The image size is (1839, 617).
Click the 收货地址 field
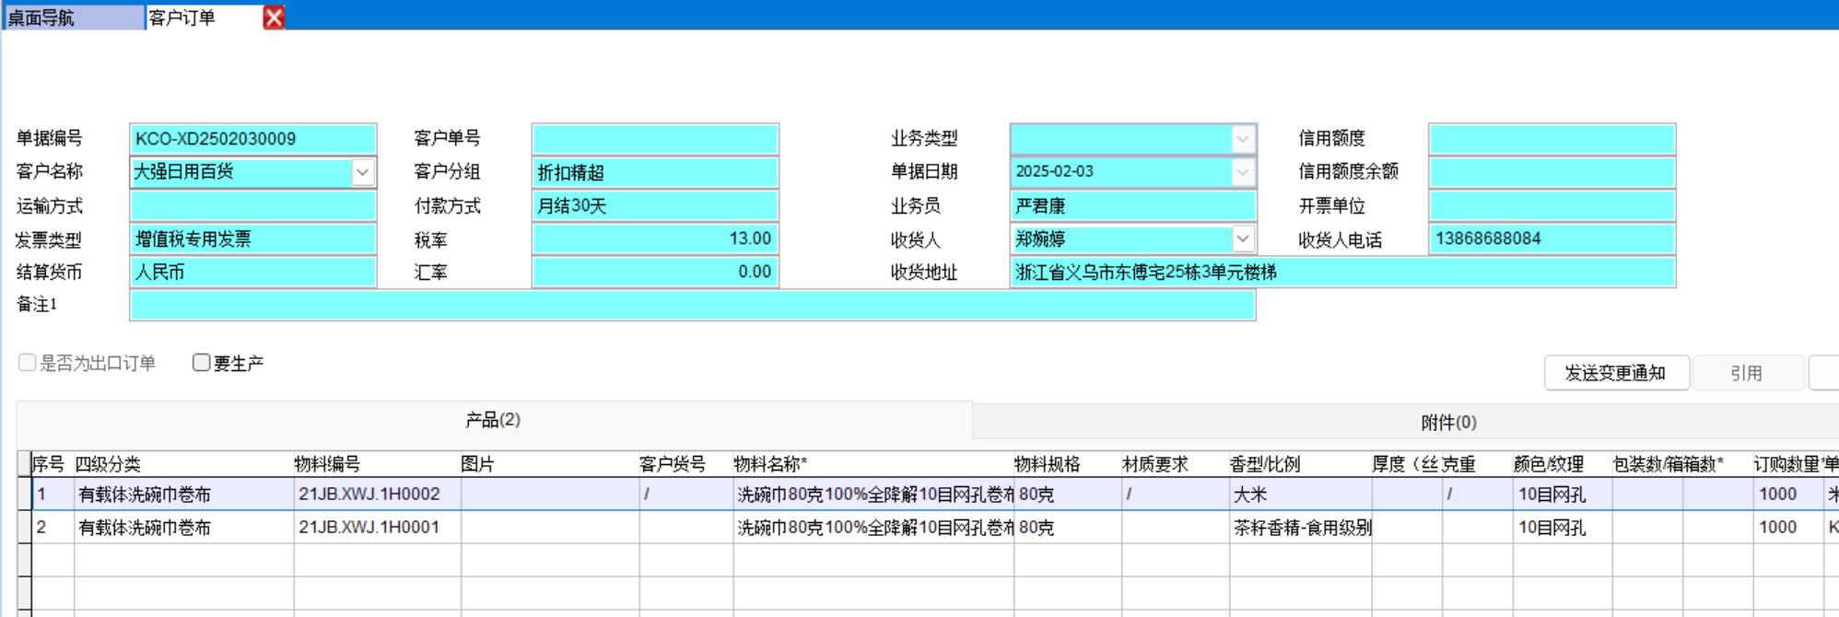pos(1341,273)
